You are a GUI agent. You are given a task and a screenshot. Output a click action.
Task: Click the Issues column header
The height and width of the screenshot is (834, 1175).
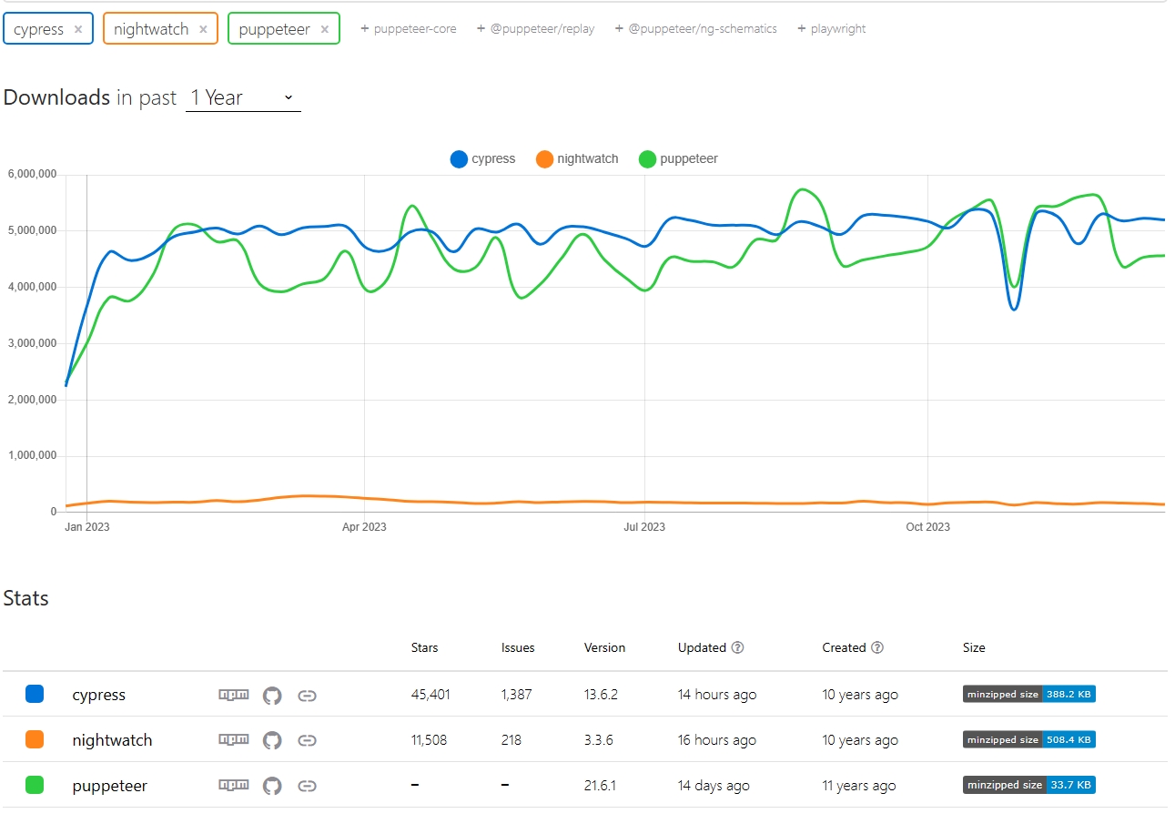[x=518, y=648]
